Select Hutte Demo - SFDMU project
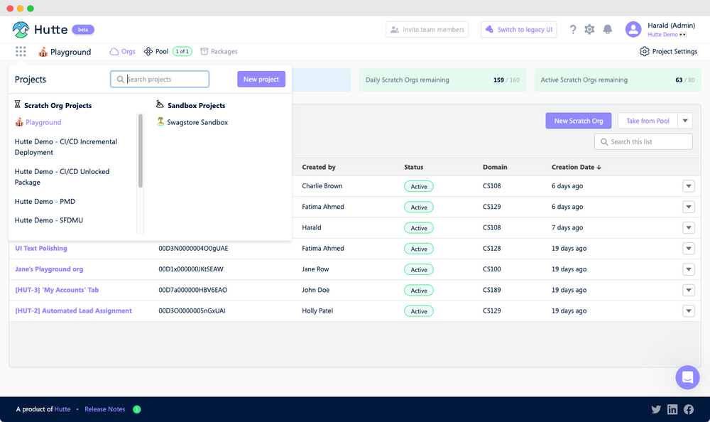The image size is (710, 422). [49, 220]
